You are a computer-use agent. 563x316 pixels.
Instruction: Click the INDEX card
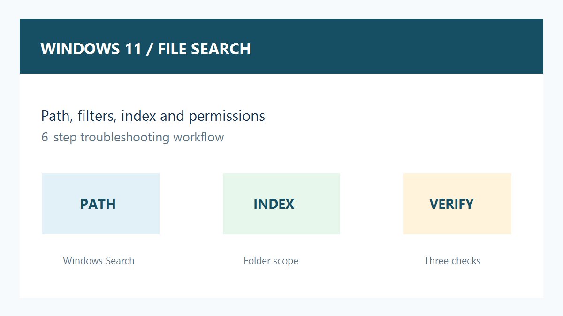(281, 204)
